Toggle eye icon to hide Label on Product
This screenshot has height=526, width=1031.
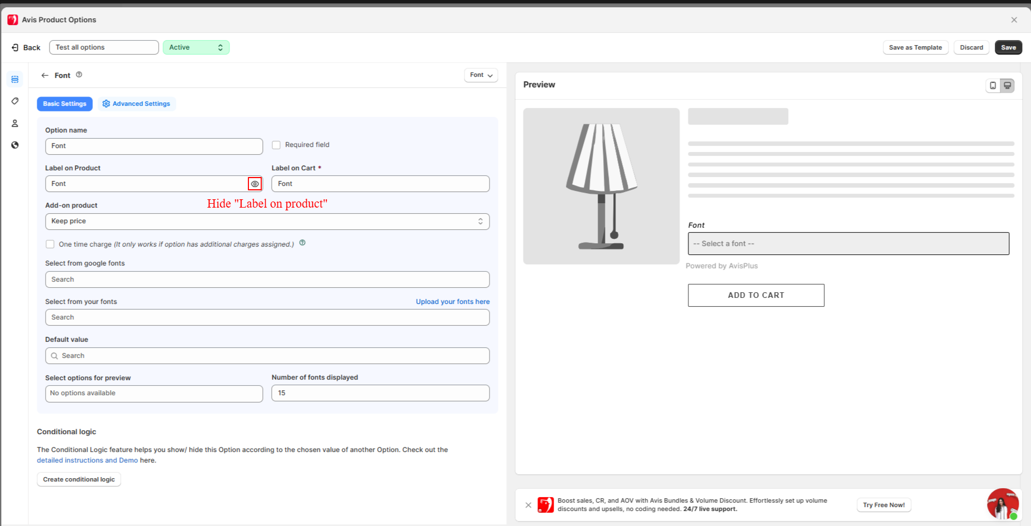coord(255,184)
